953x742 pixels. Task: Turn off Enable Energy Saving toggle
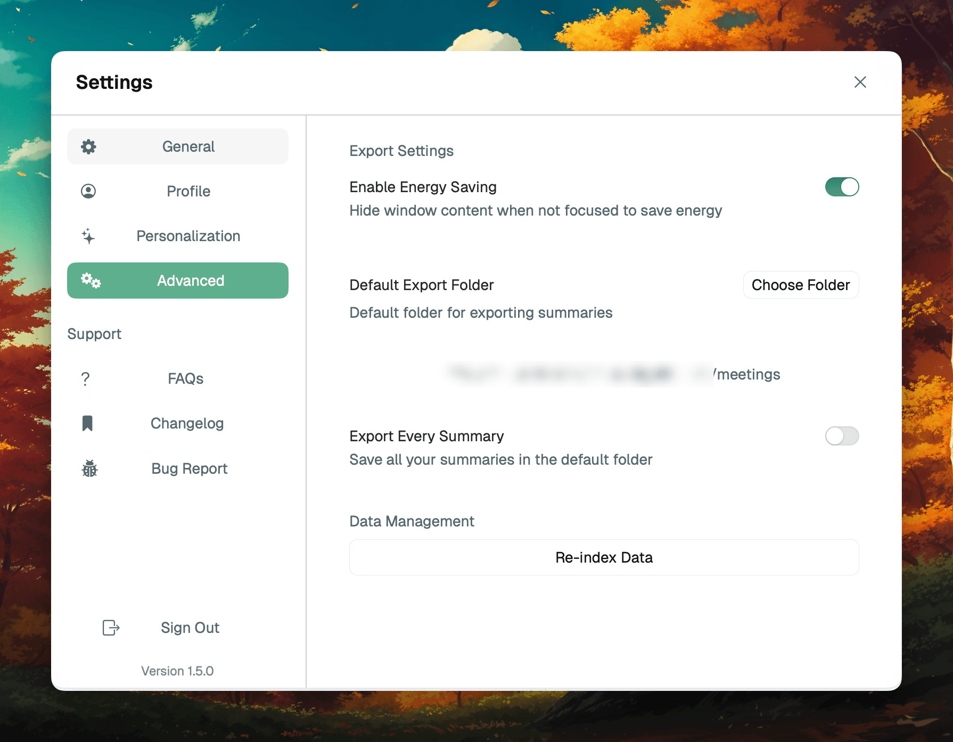[x=842, y=187]
